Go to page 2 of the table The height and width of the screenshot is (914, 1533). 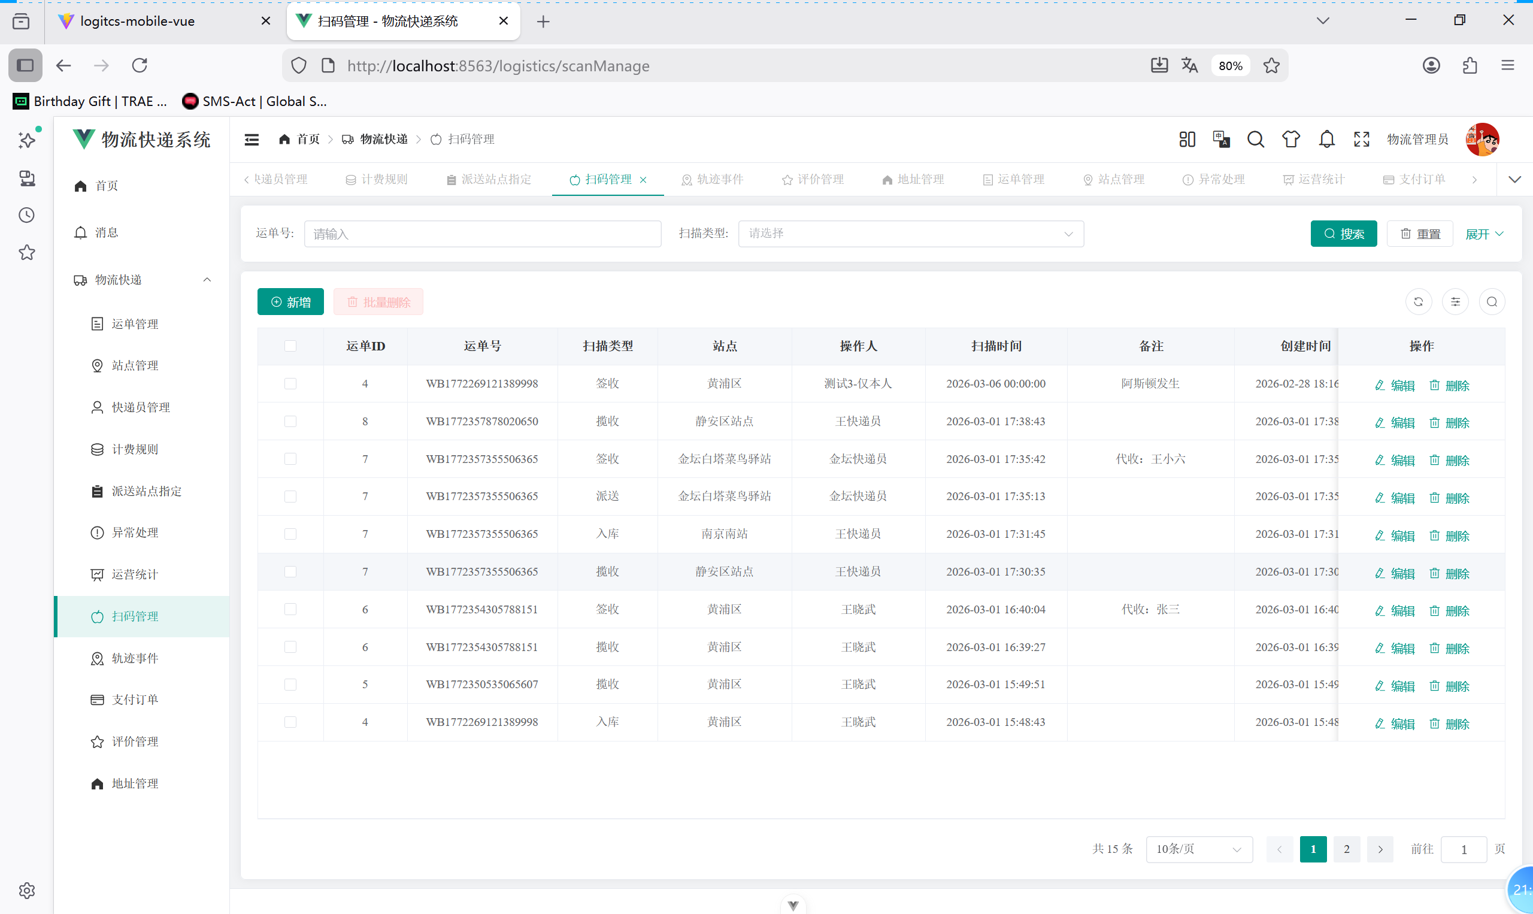(1346, 849)
